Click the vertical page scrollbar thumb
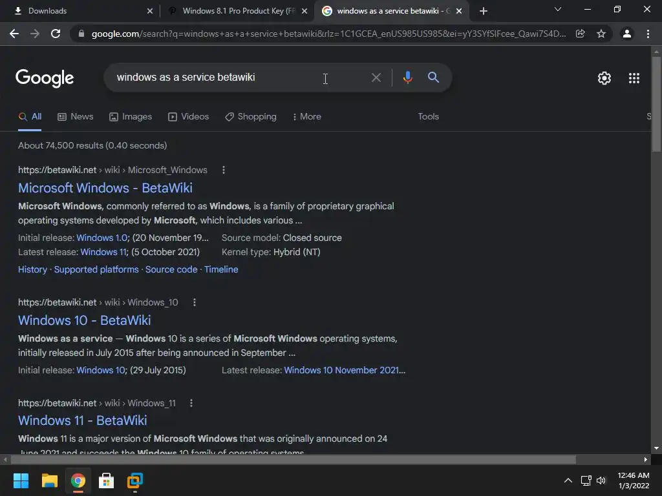Image resolution: width=662 pixels, height=496 pixels. [656, 103]
